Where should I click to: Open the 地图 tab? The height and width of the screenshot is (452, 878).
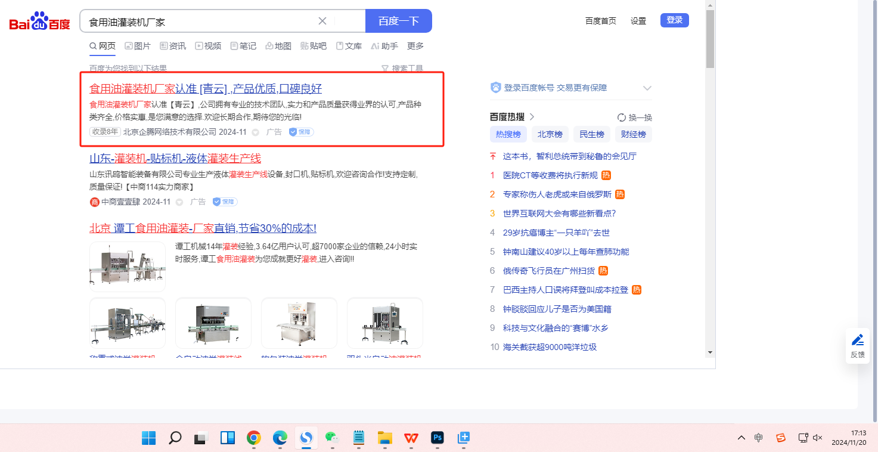pos(278,46)
